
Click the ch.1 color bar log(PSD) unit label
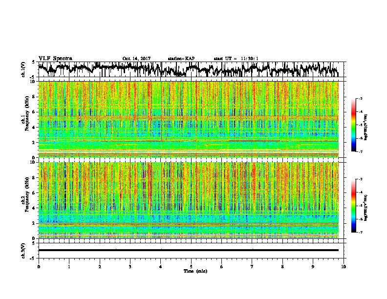click(366, 127)
